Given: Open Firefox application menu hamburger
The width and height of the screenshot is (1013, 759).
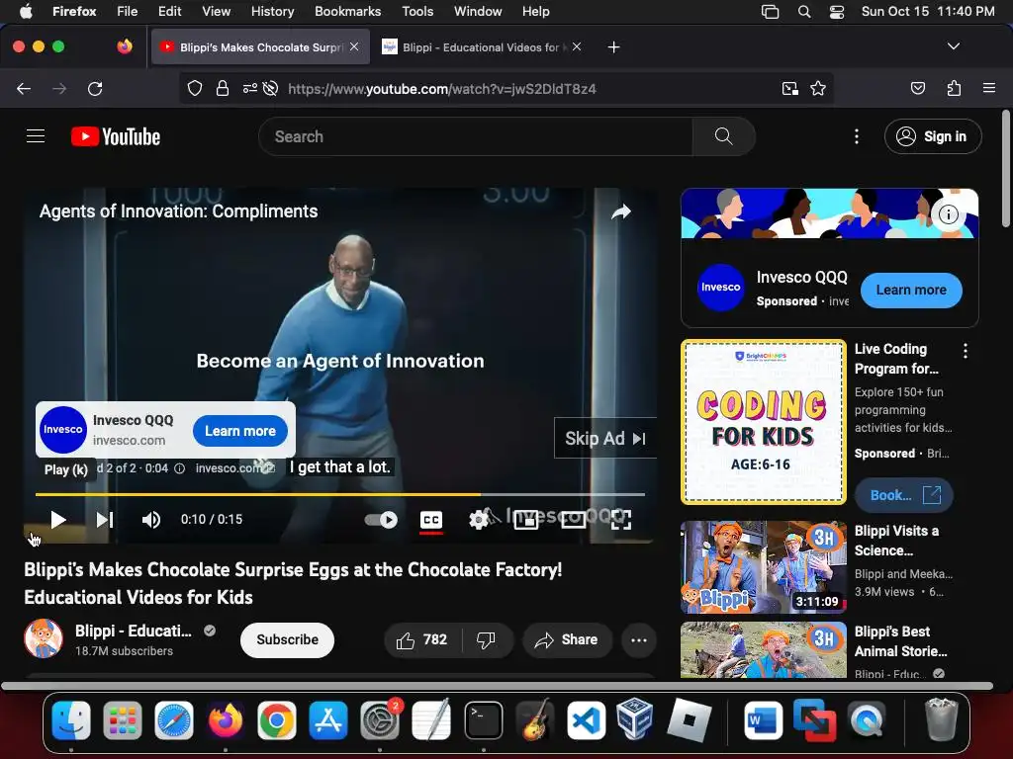Looking at the screenshot, I should tap(989, 88).
